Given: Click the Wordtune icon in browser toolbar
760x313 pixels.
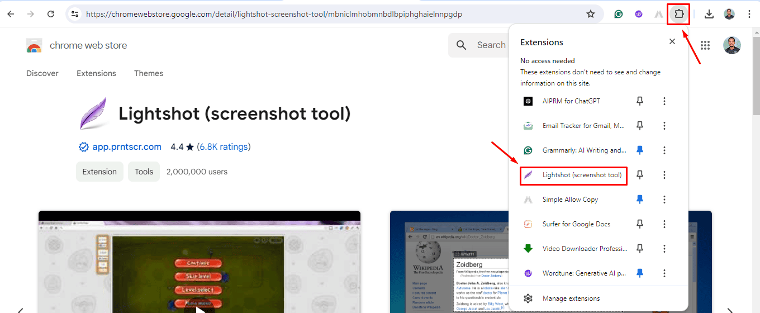Looking at the screenshot, I should tap(639, 15).
